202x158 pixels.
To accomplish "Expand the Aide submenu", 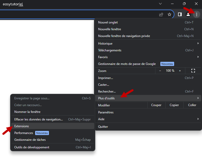I will click(148, 119).
